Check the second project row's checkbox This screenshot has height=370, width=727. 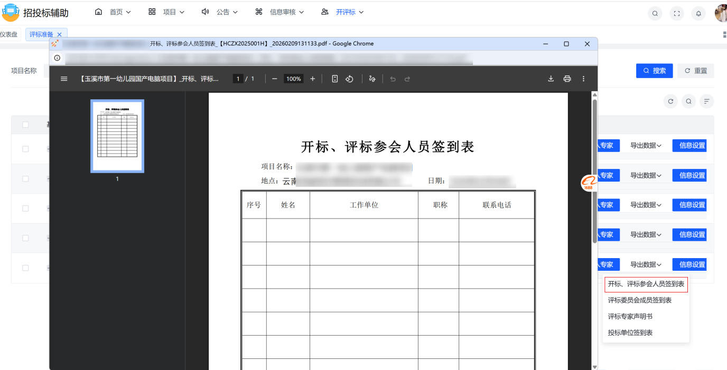(25, 178)
